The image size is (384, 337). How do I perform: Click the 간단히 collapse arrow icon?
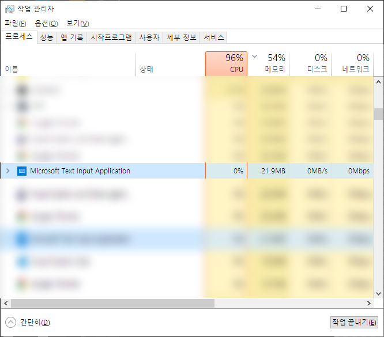tap(10, 322)
